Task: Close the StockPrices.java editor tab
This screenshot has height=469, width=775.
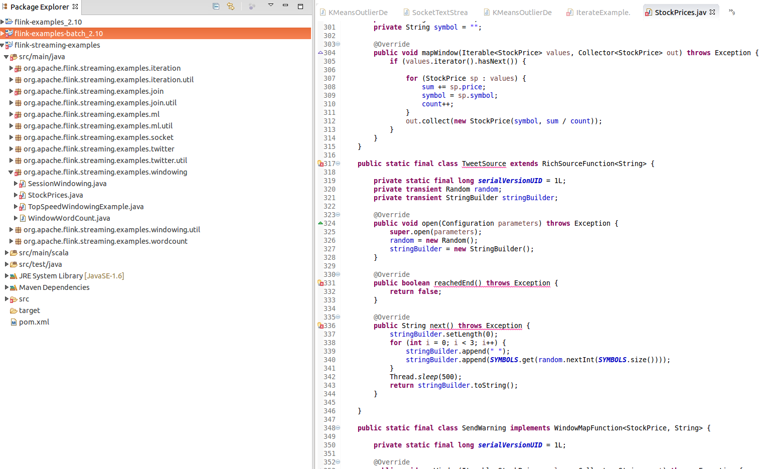Action: tap(712, 12)
